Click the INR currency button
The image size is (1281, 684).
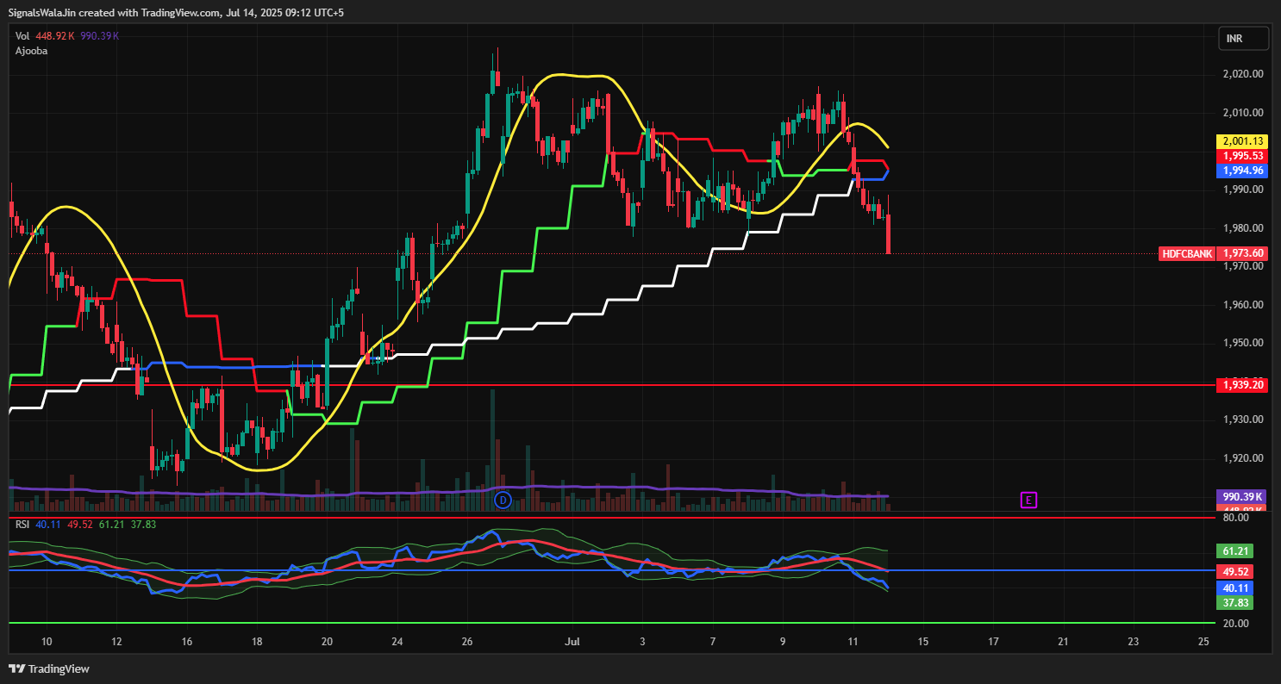1243,39
